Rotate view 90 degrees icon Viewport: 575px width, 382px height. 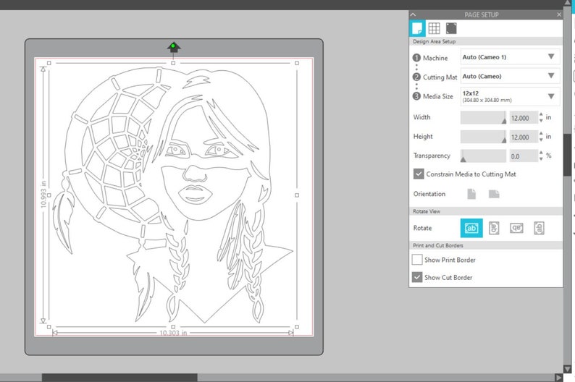pyautogui.click(x=494, y=228)
